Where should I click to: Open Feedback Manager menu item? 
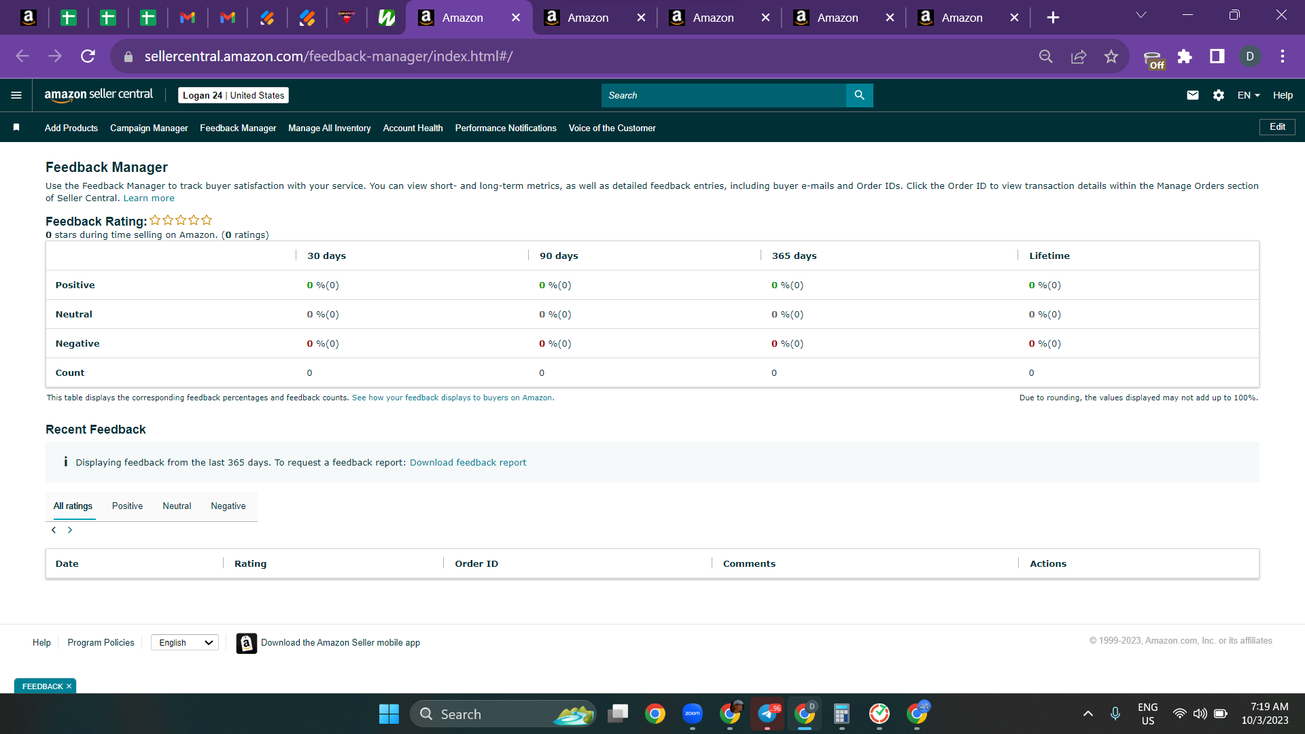pyautogui.click(x=238, y=128)
